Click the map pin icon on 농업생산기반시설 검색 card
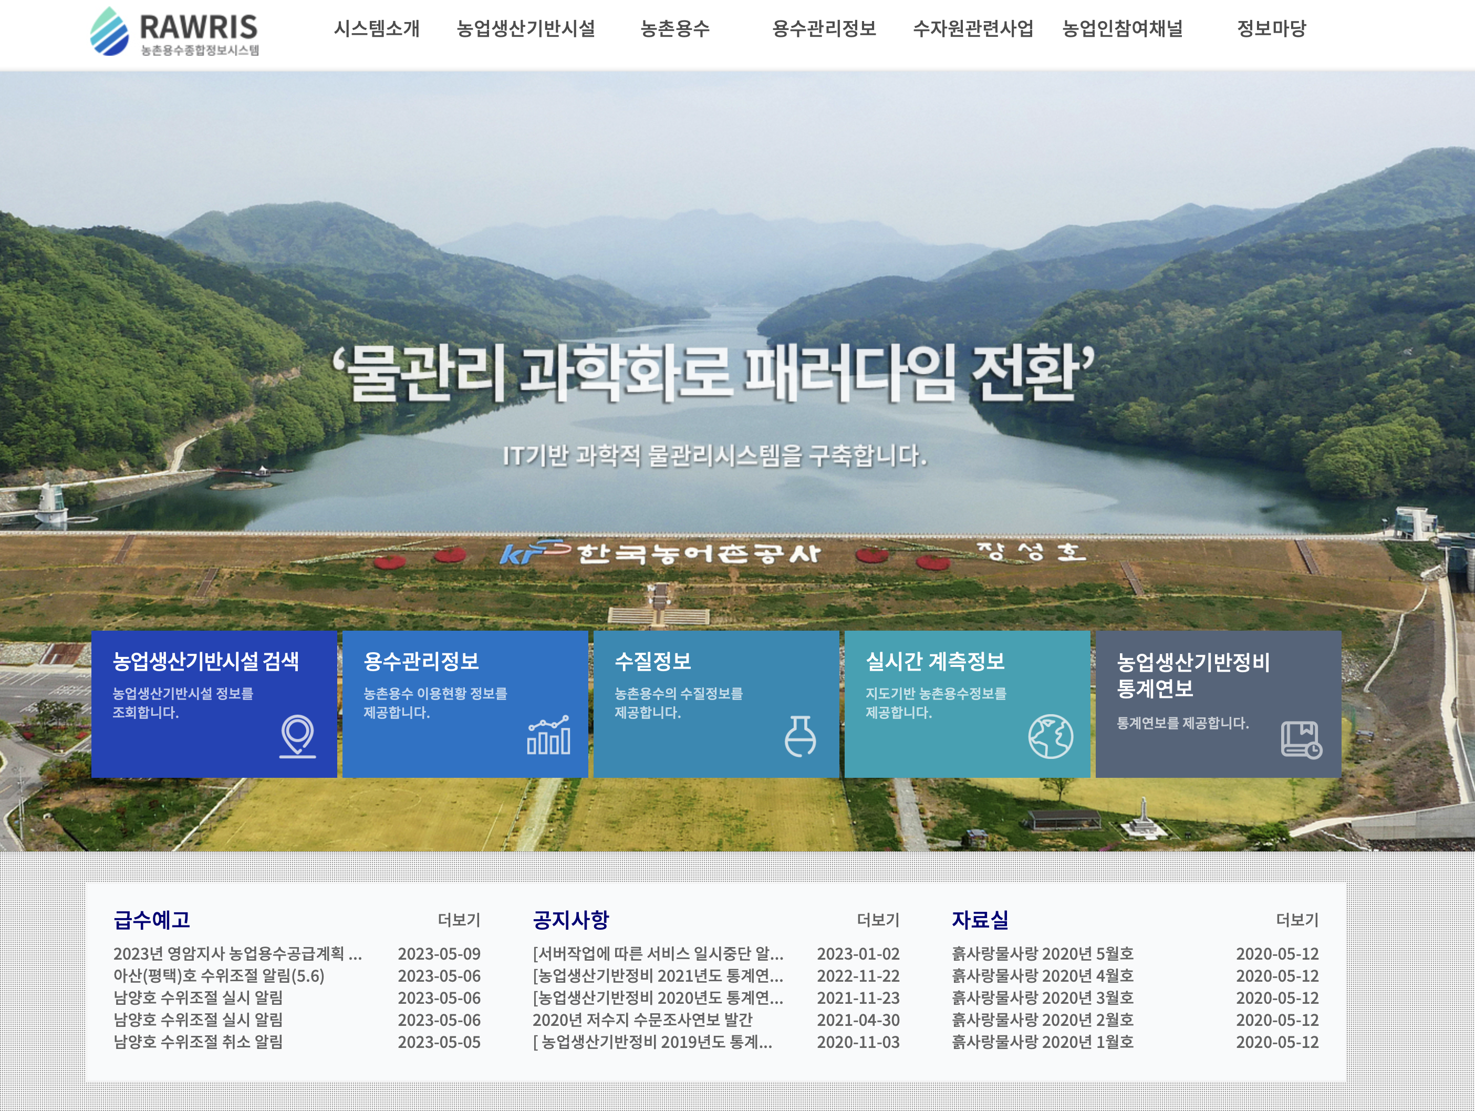The image size is (1475, 1111). pos(297,736)
